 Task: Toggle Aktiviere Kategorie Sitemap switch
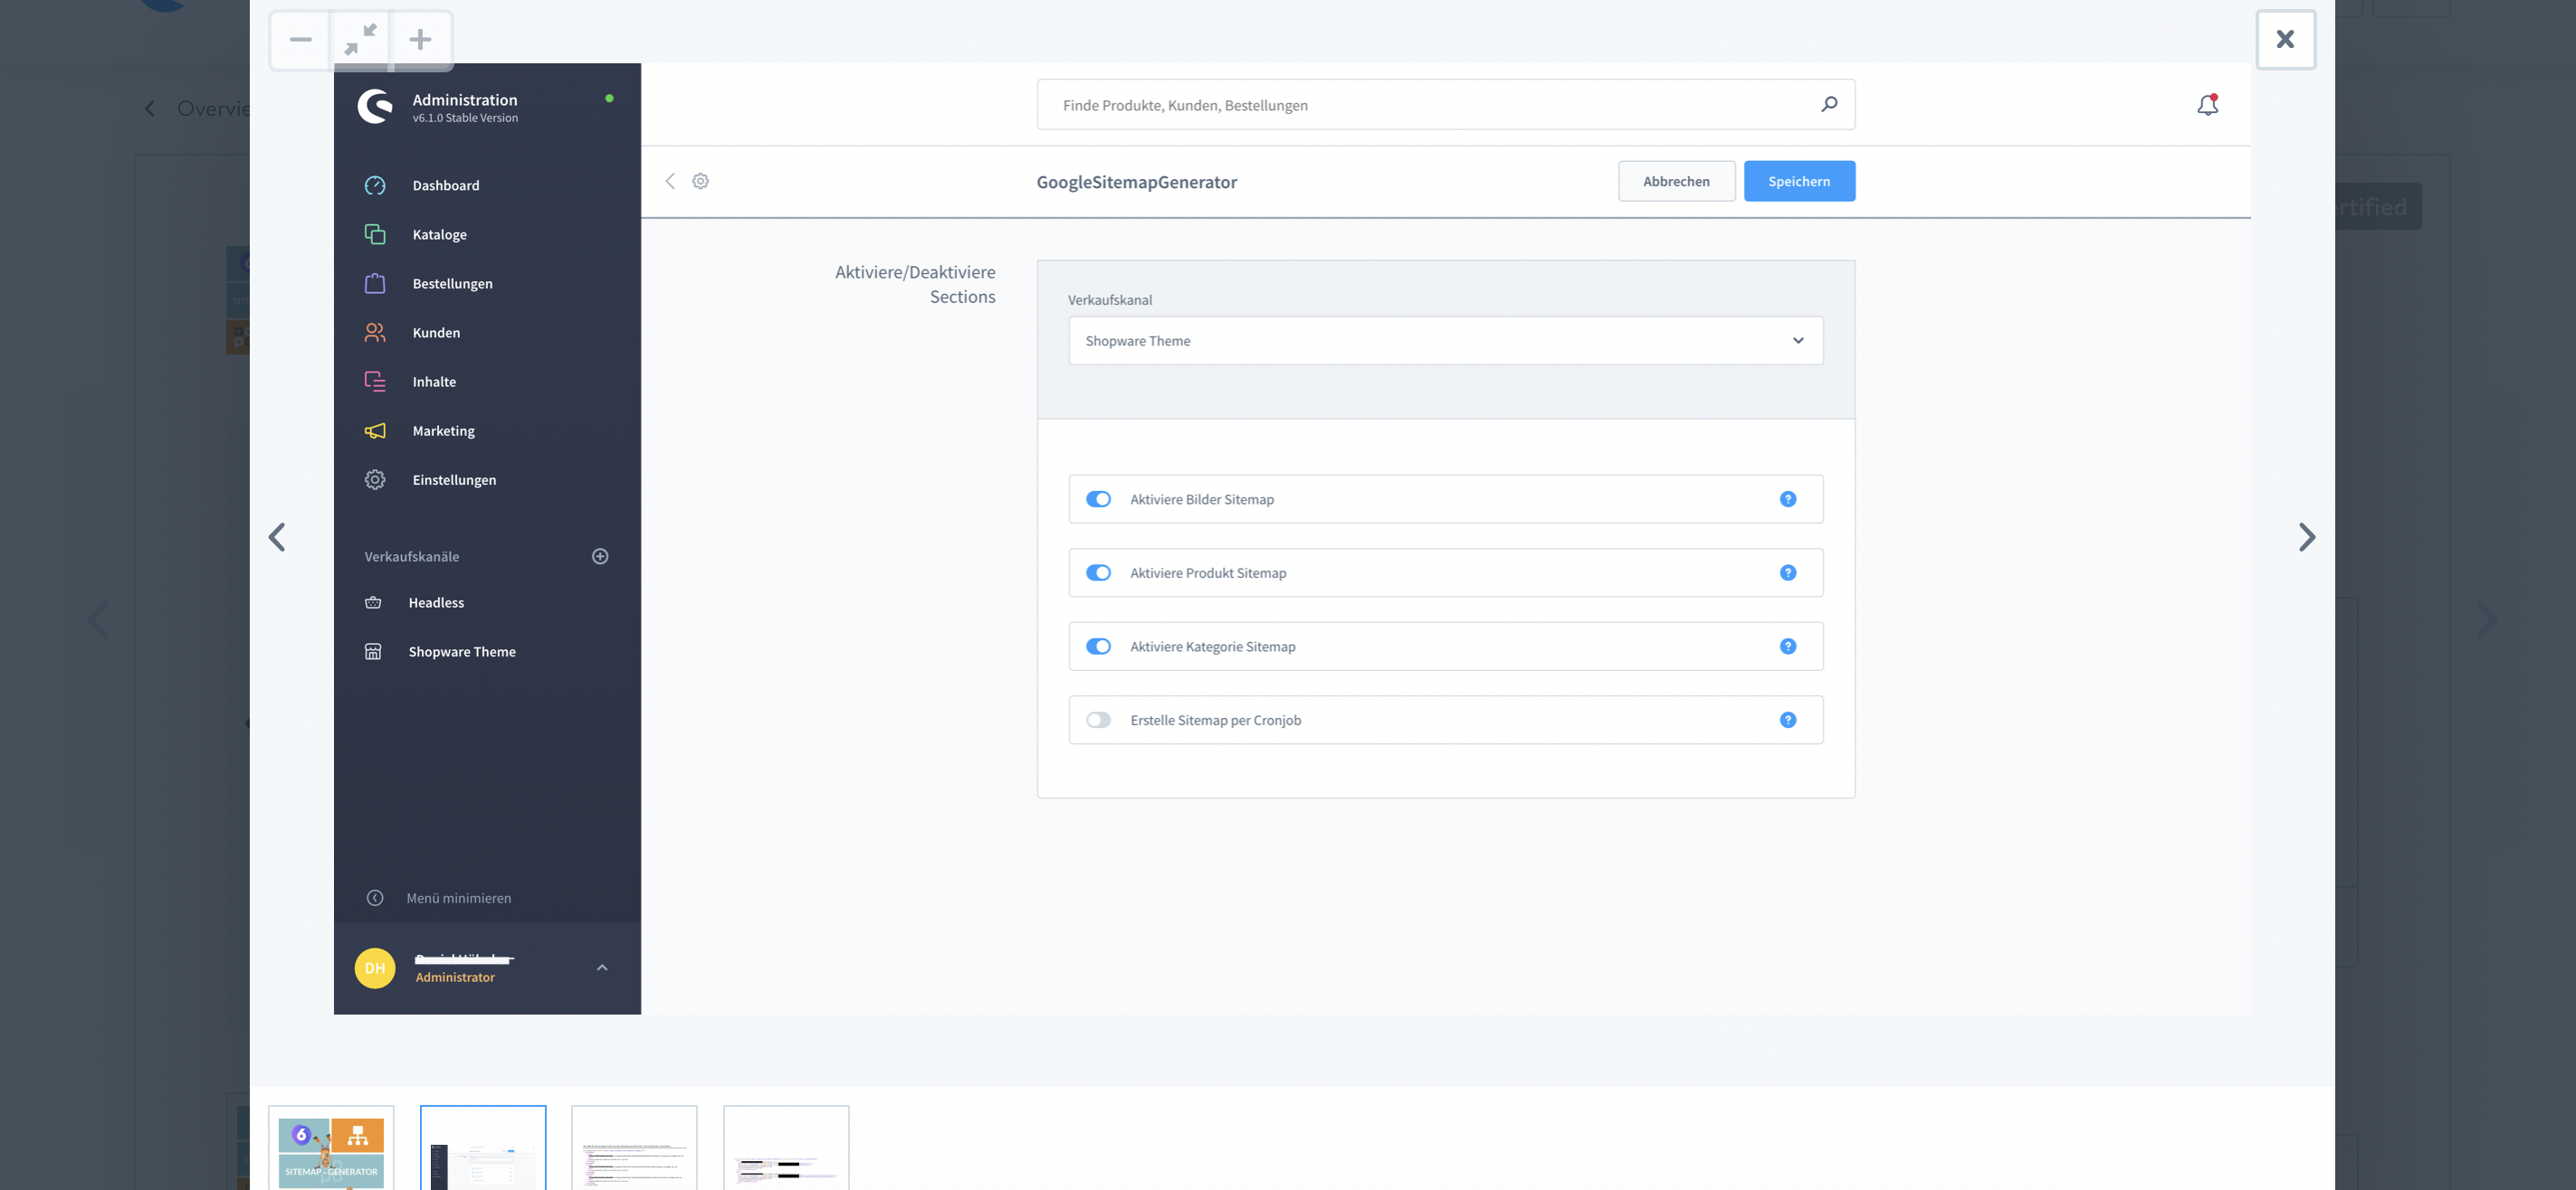1098,647
